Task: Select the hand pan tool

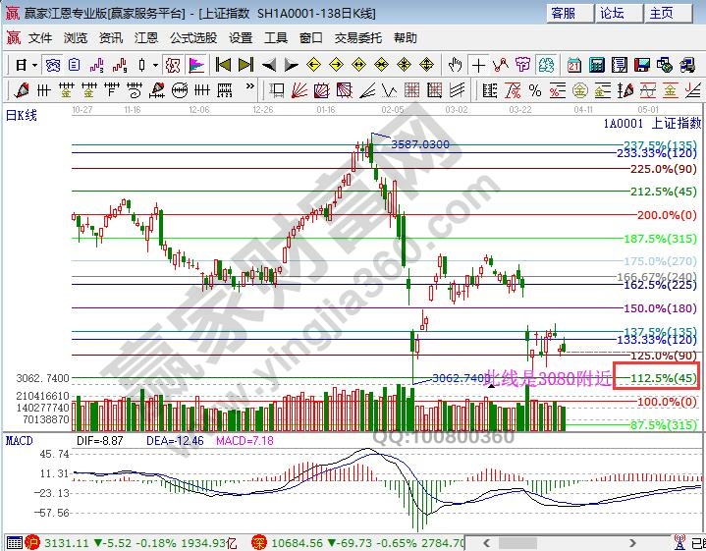Action: [455, 65]
